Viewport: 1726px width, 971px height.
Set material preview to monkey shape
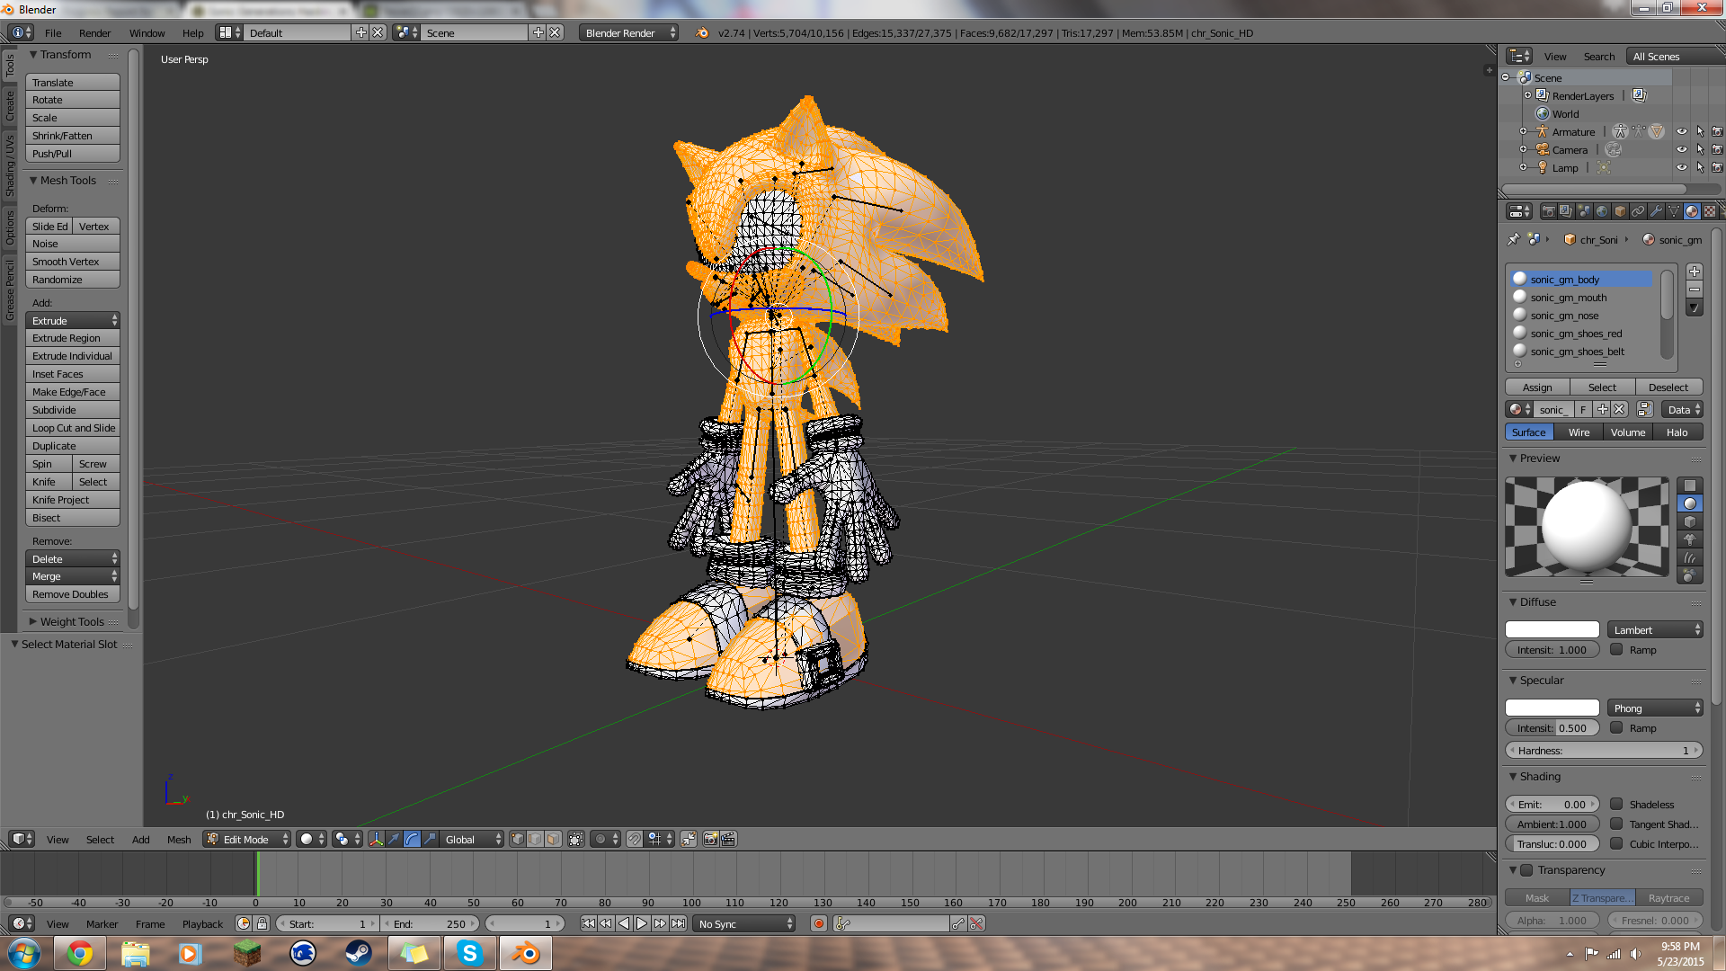1690,539
